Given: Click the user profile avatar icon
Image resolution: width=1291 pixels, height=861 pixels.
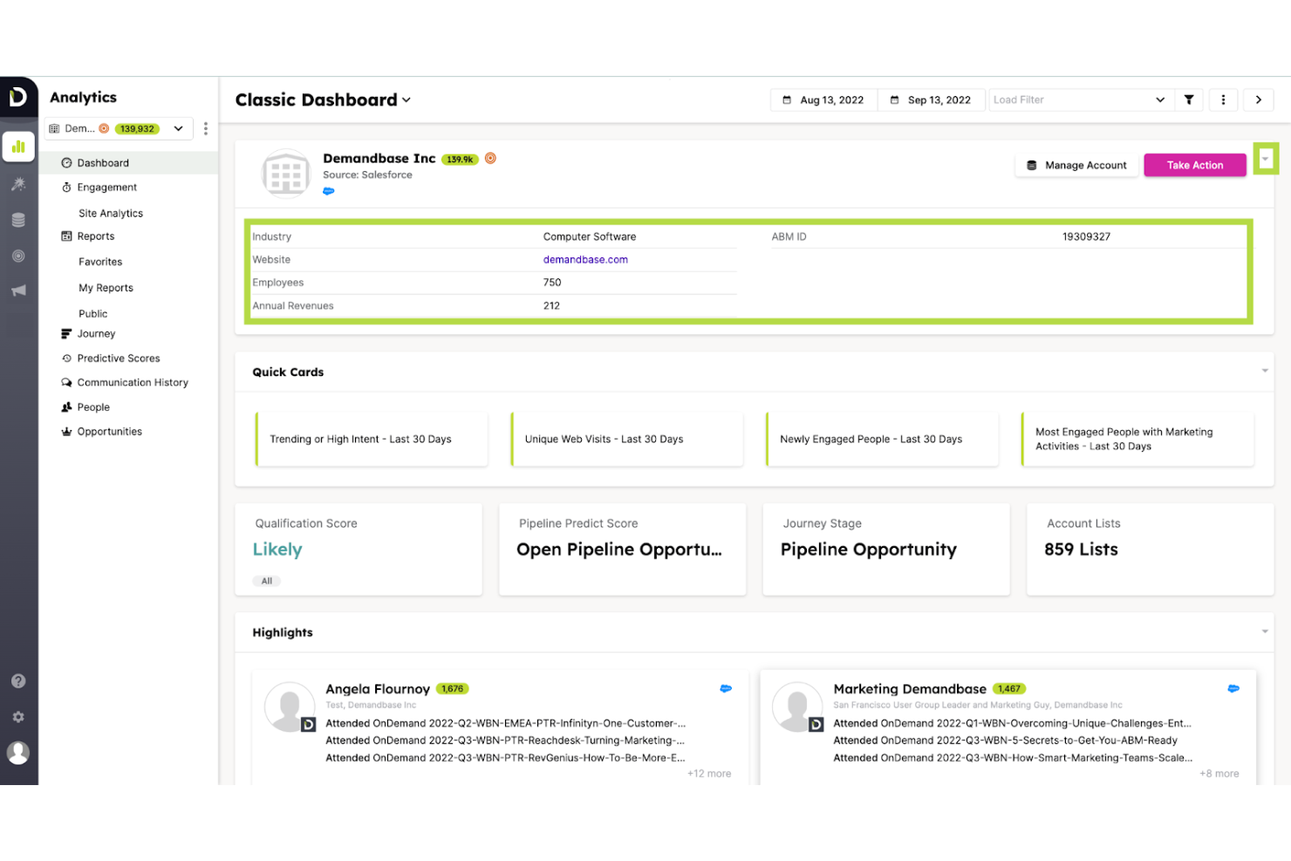Looking at the screenshot, I should (x=18, y=753).
